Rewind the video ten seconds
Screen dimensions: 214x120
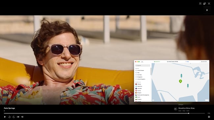pos(10,117)
